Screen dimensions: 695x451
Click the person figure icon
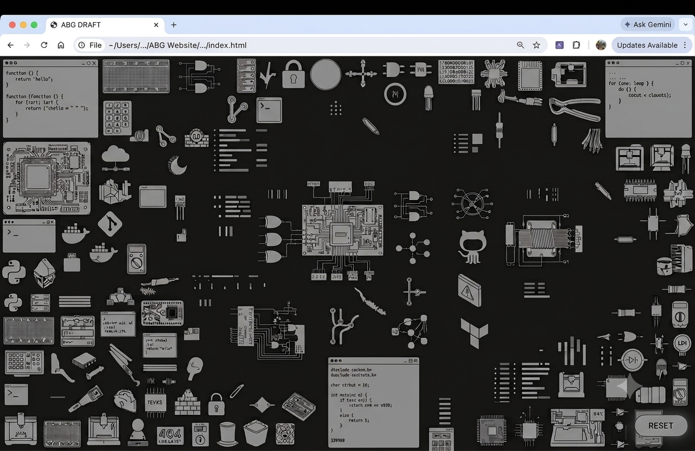click(x=138, y=432)
